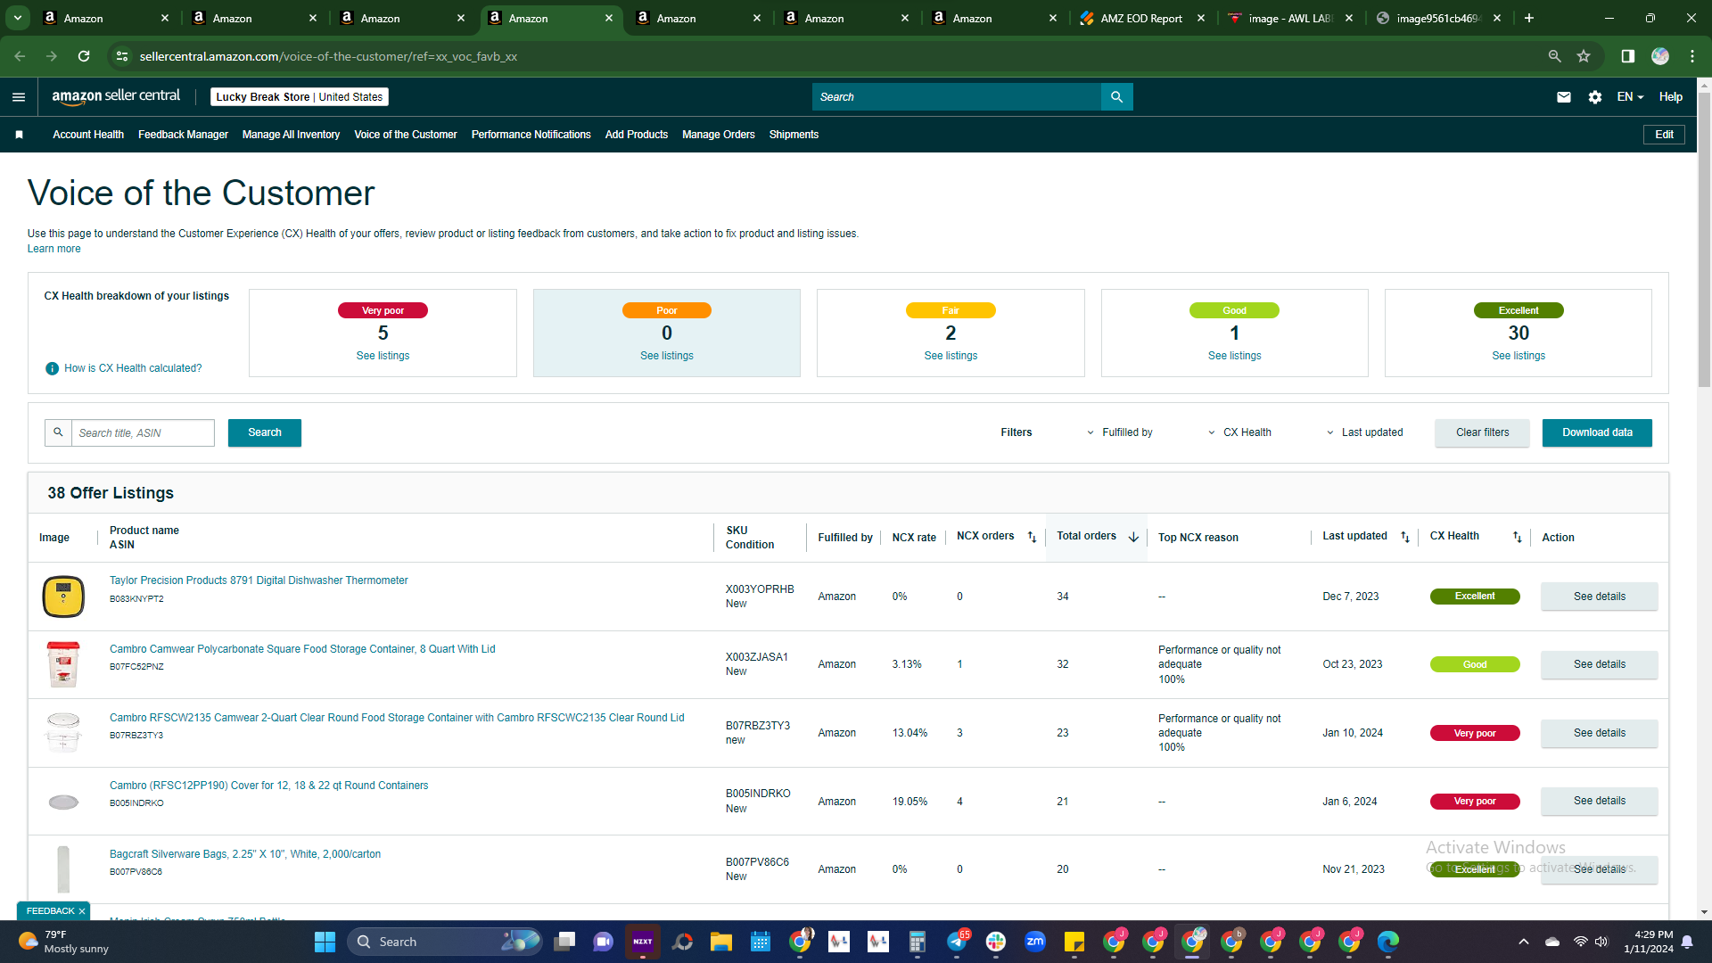Open the mail messages icon
The image size is (1712, 963).
tap(1564, 97)
